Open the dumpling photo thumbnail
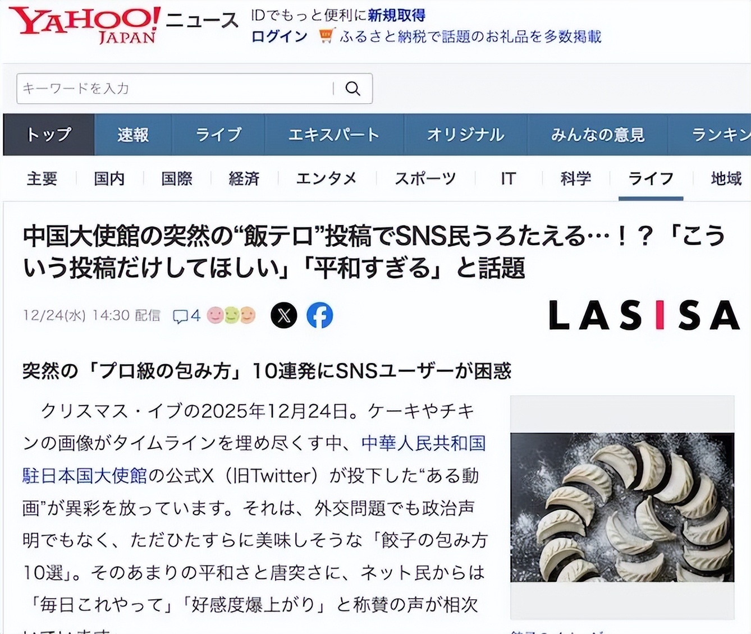This screenshot has width=751, height=634. point(622,507)
